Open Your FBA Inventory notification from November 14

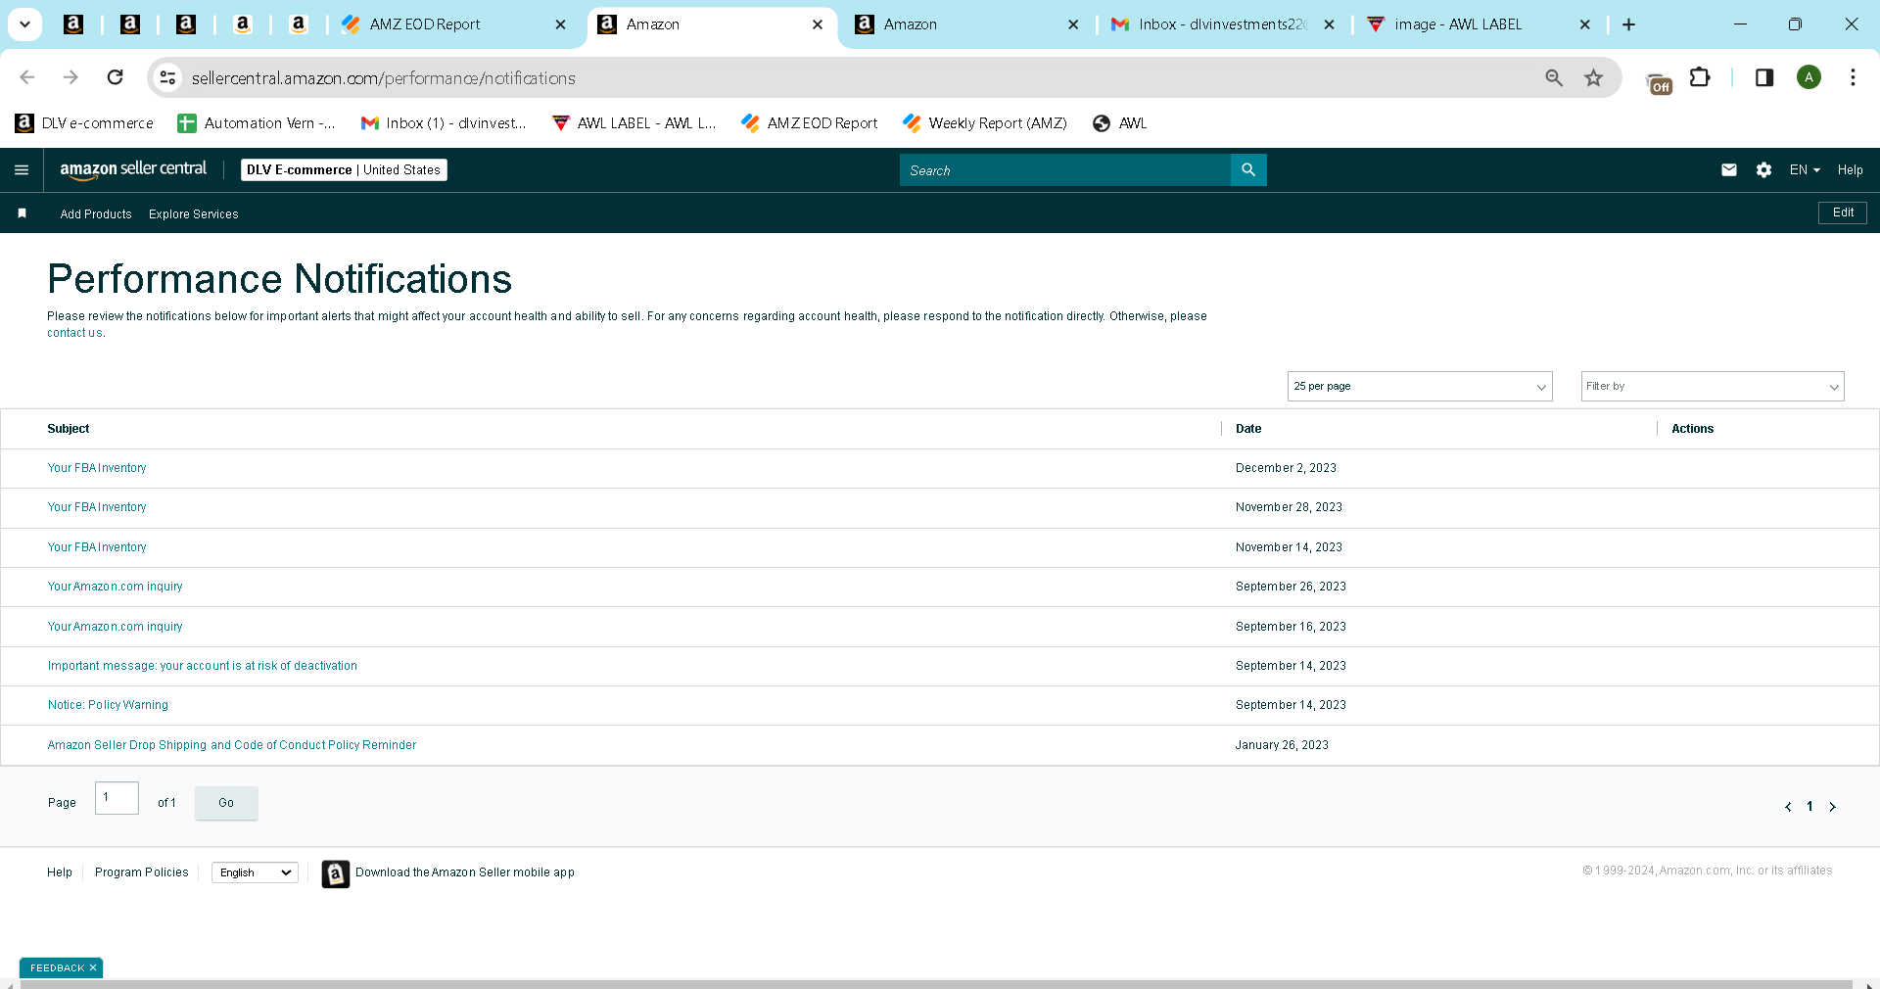tap(97, 547)
